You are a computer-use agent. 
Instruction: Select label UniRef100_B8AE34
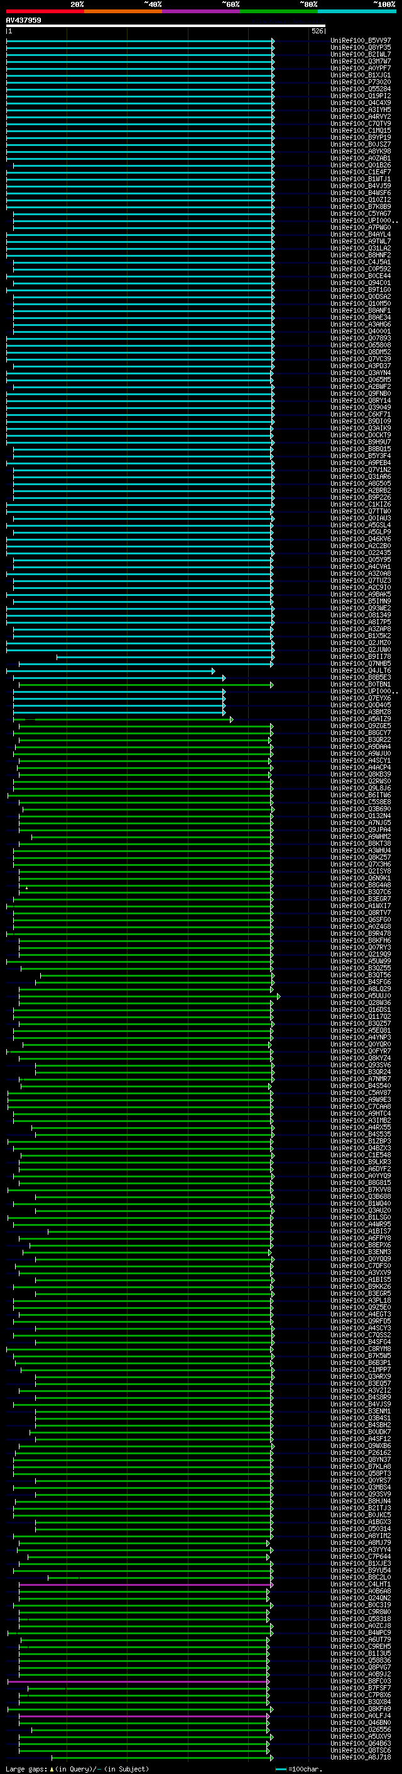(x=361, y=317)
